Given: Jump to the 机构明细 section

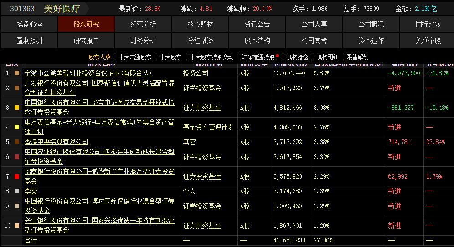Looking at the screenshot, I should click(x=327, y=57).
